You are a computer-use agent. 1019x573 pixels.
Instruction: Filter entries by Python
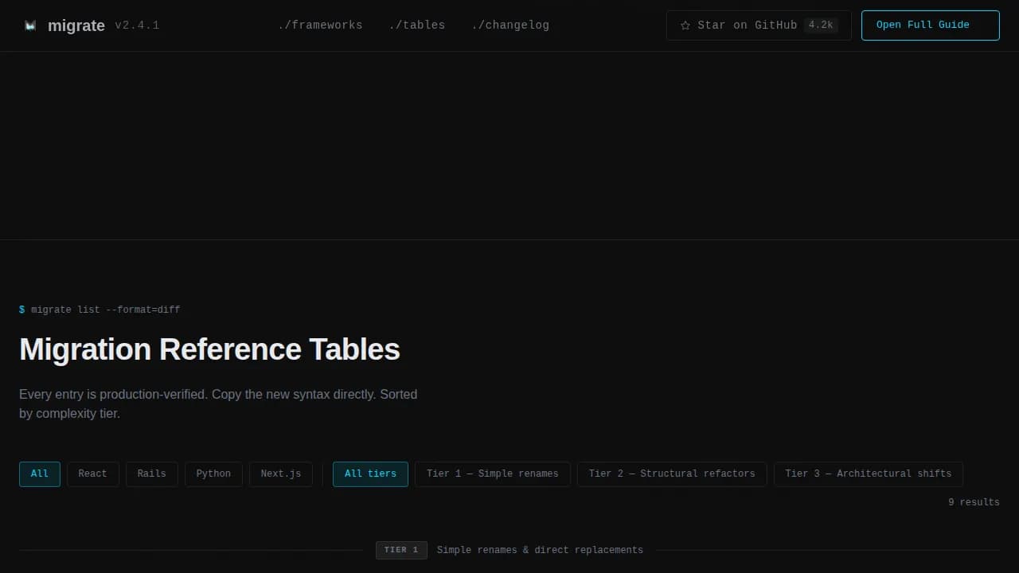(213, 474)
